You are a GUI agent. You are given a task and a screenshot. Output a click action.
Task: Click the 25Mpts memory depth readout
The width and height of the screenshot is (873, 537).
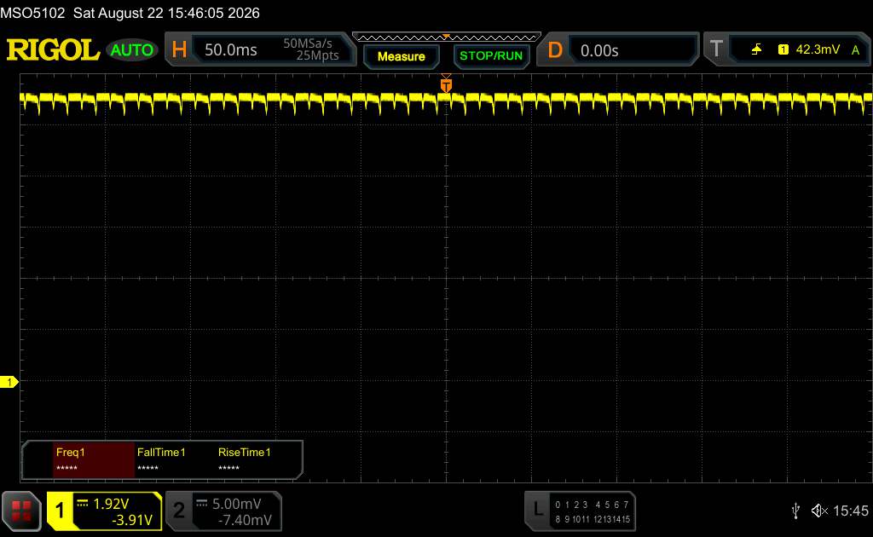(317, 55)
